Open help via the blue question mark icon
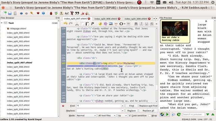The image size is (216, 121). (x=43, y=13)
